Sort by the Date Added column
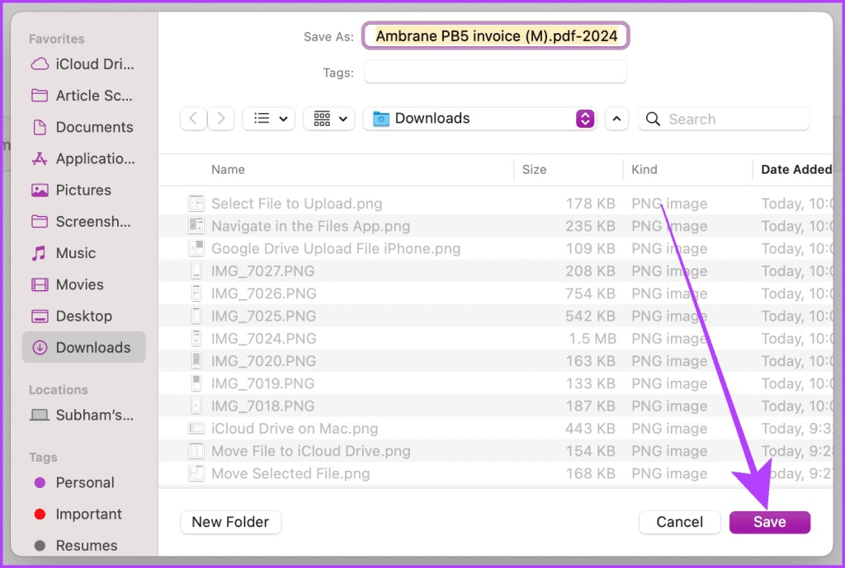Viewport: 845px width, 568px height. [795, 170]
